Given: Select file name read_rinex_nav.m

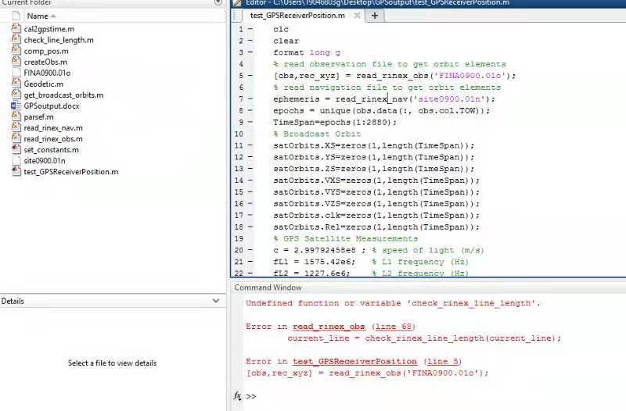Looking at the screenshot, I should coord(53,128).
